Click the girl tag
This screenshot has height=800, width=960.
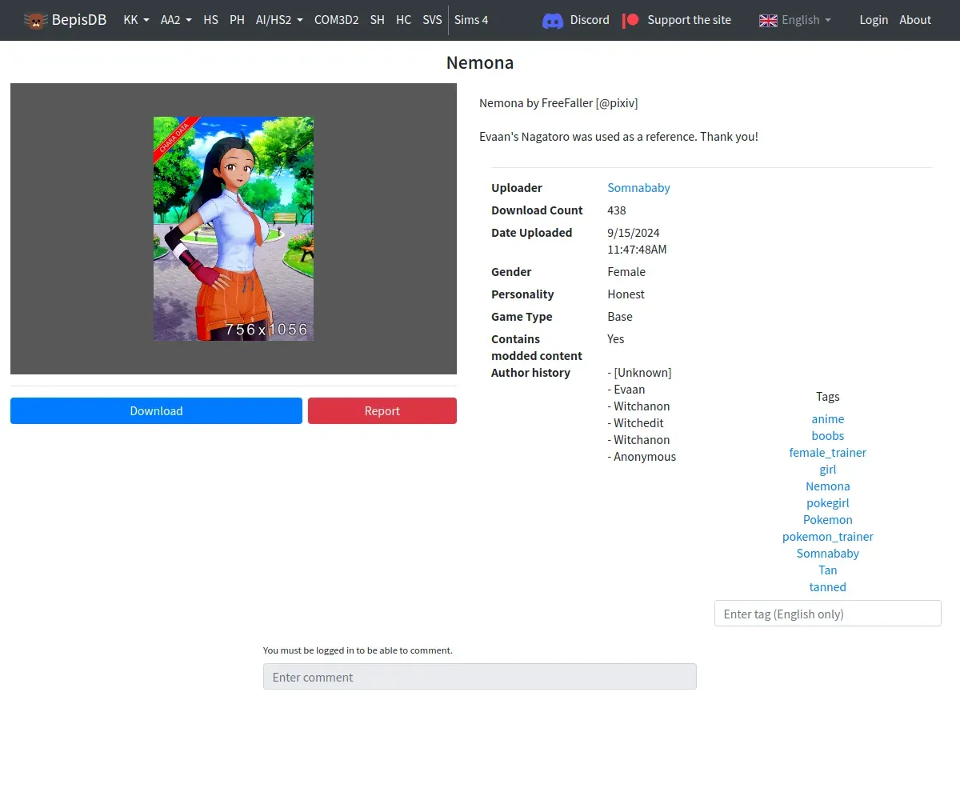tap(828, 470)
